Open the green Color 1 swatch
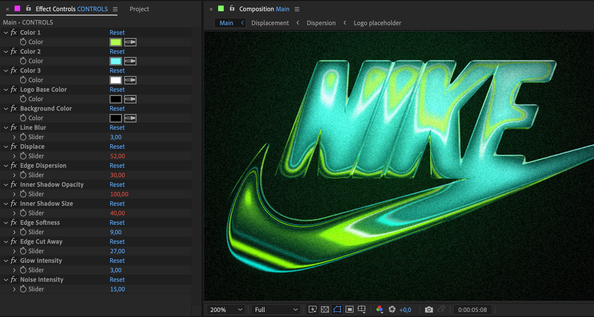594x317 pixels. click(115, 42)
